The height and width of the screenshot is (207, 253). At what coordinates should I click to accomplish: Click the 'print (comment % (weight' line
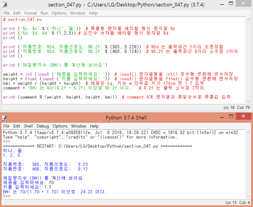pyautogui.click(x=117, y=97)
